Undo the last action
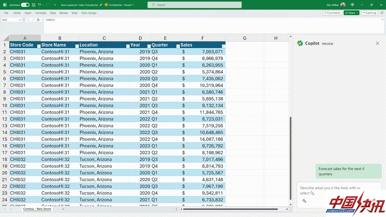This screenshot has width=386, height=217. [39, 5]
